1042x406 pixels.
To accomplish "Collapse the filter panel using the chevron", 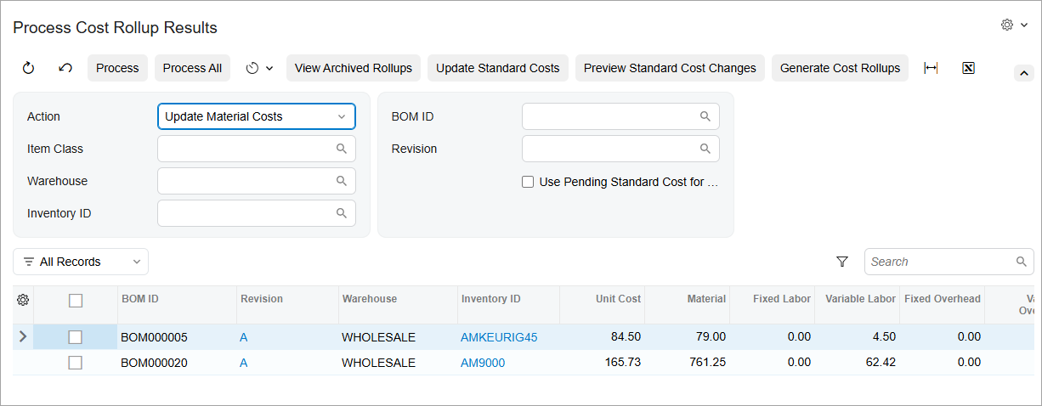I will point(1024,73).
